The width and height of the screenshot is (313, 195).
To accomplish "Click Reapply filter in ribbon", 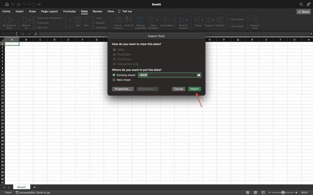I will (x=98, y=23).
